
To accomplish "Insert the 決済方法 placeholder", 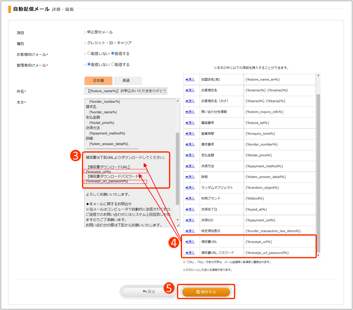I will pos(190,166).
